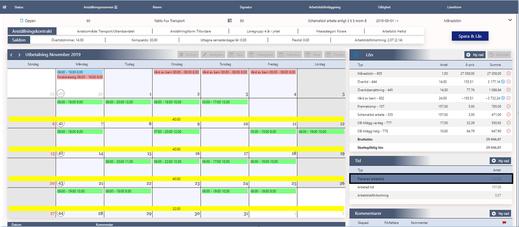Select the Planerad arbetstid row

[431, 179]
